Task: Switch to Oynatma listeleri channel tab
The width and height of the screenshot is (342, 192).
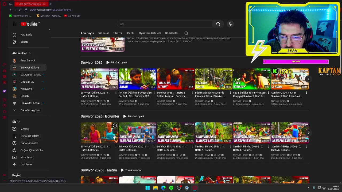Action: tap(150, 33)
